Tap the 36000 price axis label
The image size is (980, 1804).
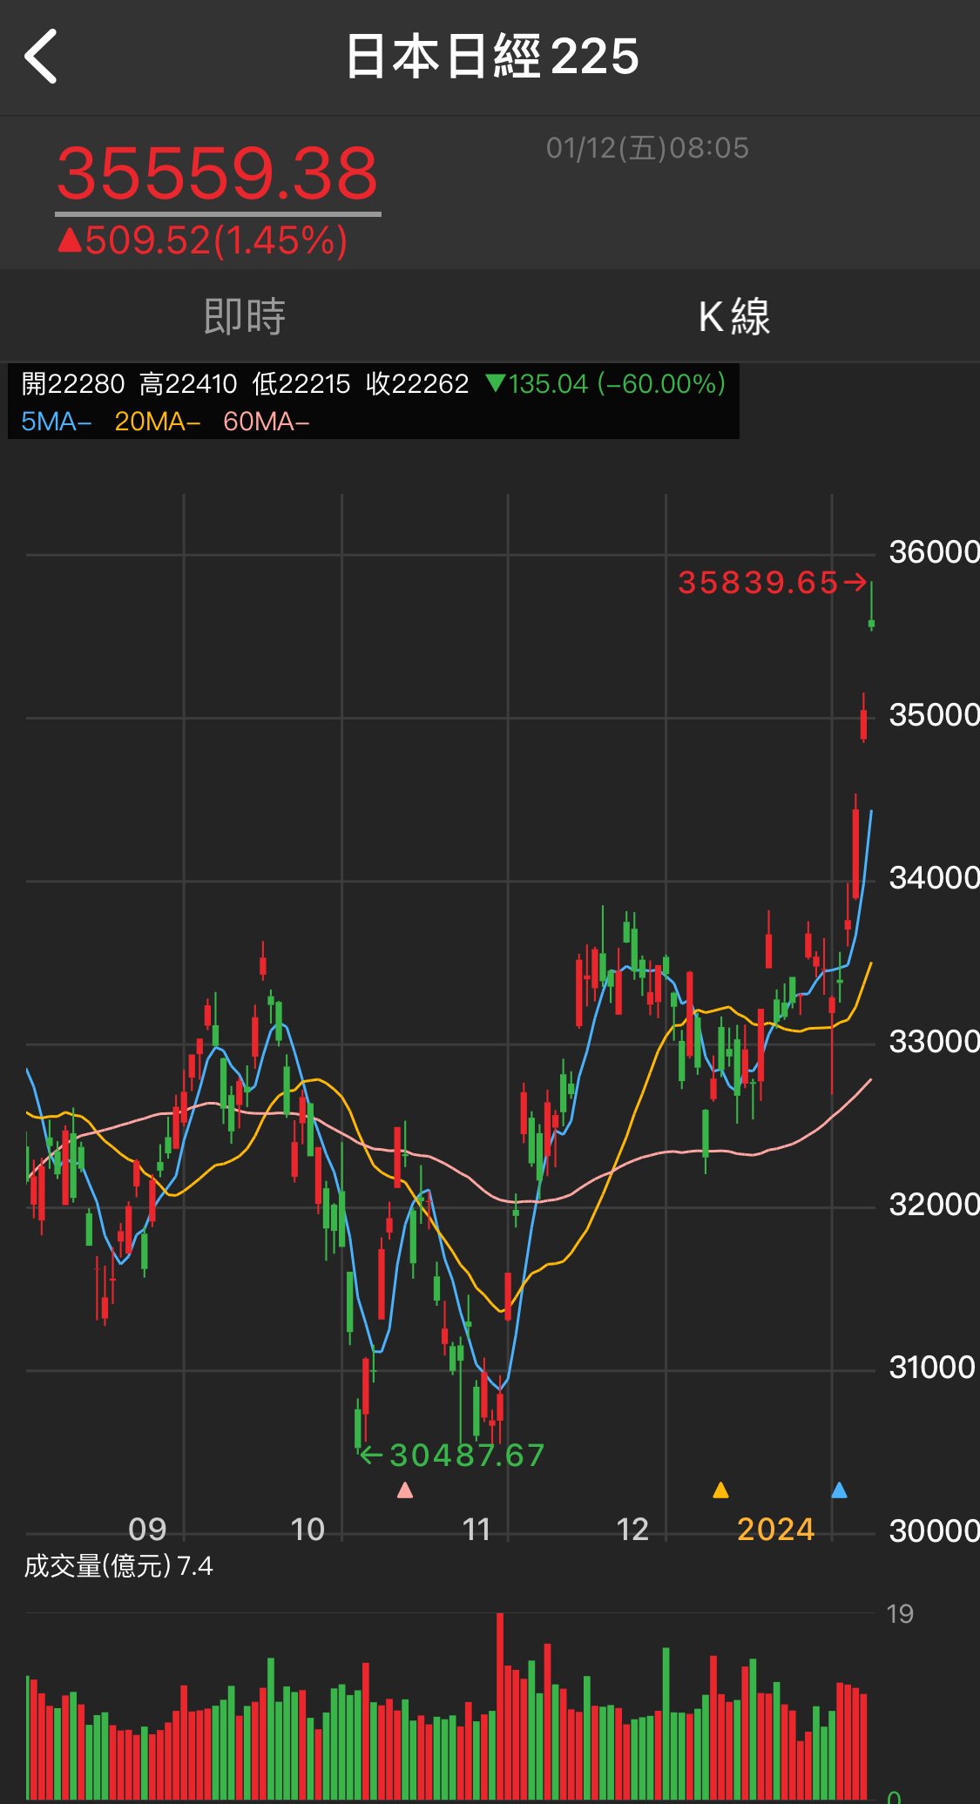tap(934, 552)
